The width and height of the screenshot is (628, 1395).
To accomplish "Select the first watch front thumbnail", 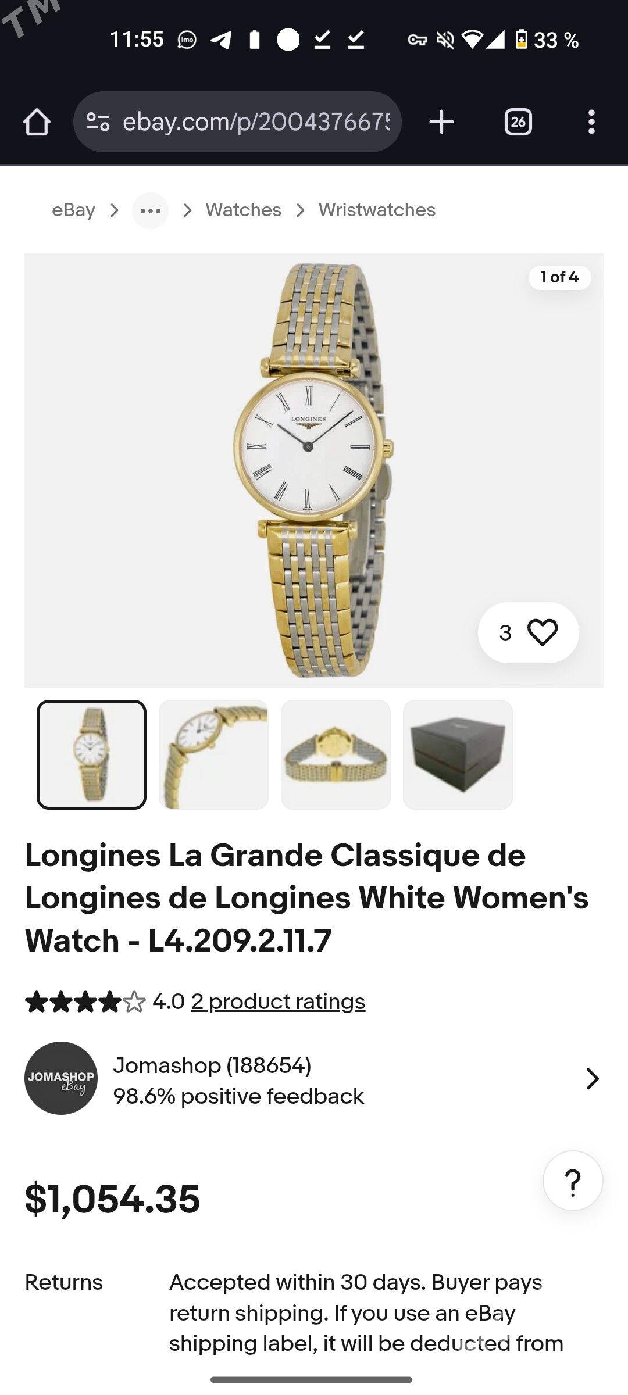I will click(x=91, y=754).
